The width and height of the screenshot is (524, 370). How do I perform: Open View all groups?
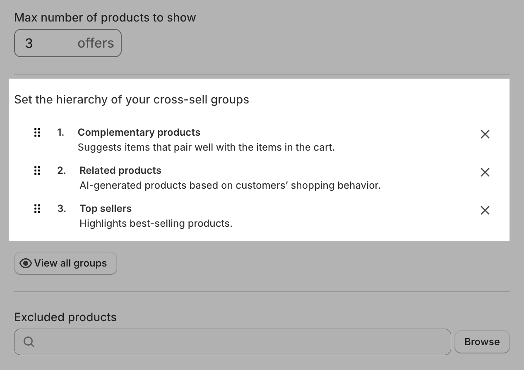pos(66,263)
